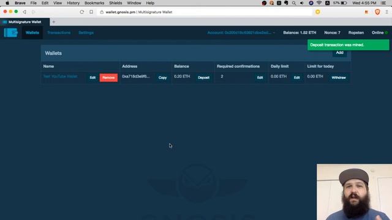
Task: Click the volume speaker icon in menu bar
Action: (x=302, y=3)
